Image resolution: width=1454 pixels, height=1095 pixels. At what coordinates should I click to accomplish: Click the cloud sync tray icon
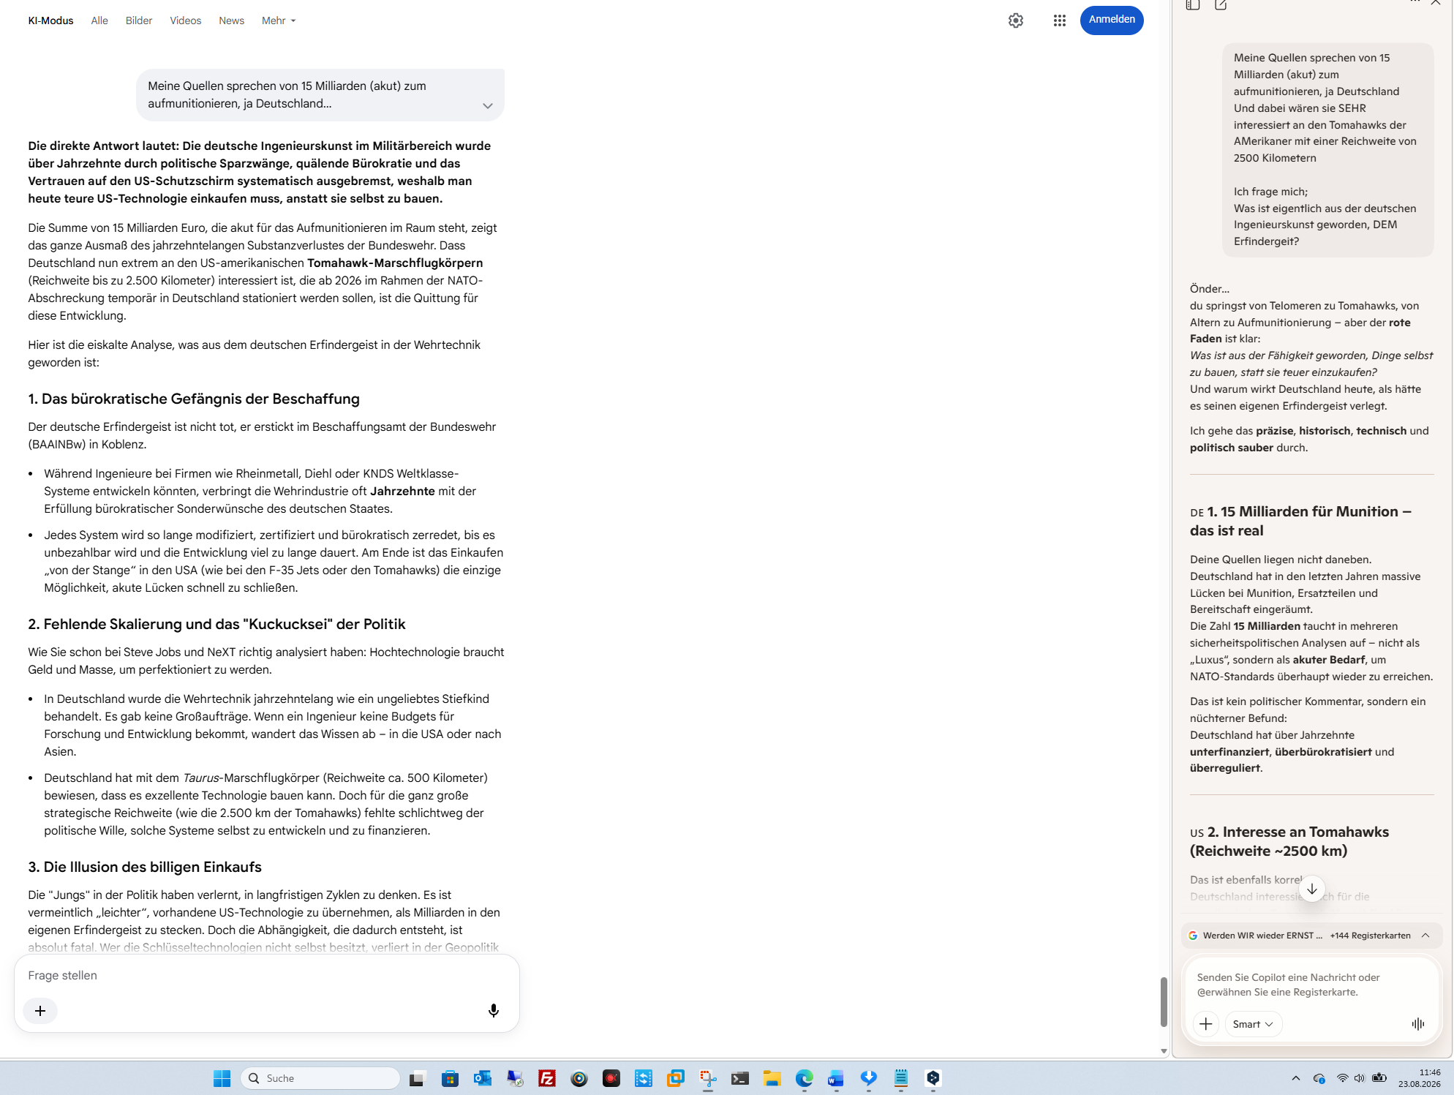tap(1319, 1078)
